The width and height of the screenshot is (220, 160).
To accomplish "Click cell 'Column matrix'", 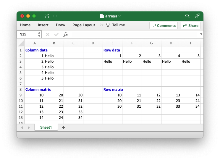I will point(35,89).
